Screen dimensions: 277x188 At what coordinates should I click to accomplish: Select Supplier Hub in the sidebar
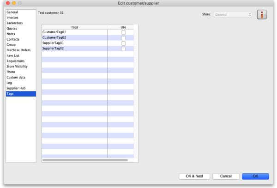(15, 88)
